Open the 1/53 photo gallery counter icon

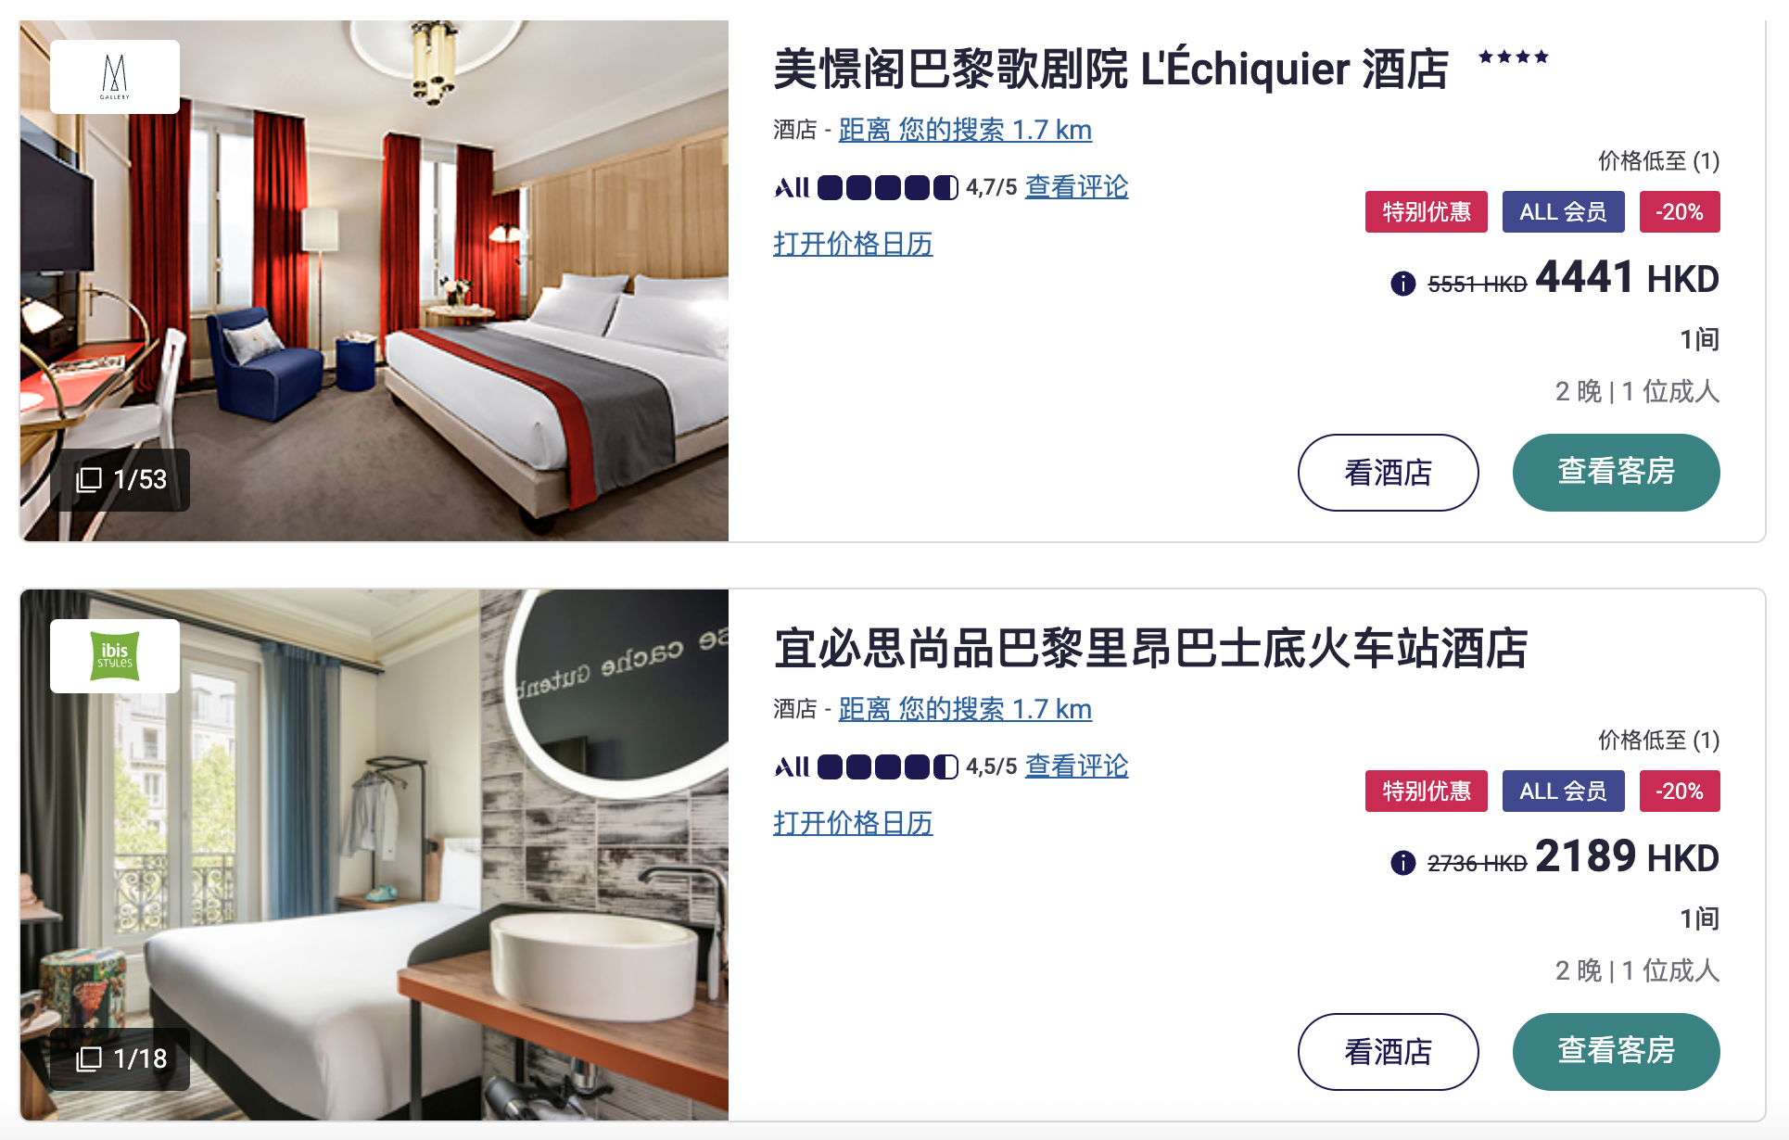(x=89, y=479)
